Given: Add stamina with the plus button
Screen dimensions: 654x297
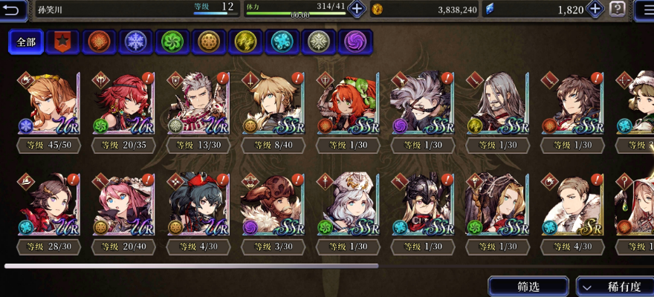Looking at the screenshot, I should pos(357,9).
